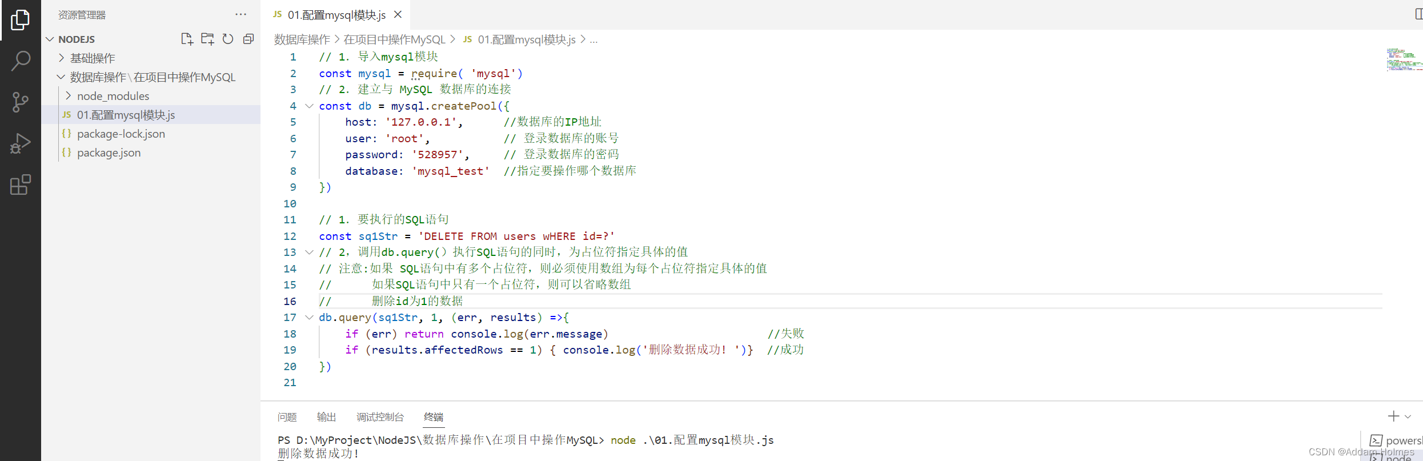
Task: Open package.json file
Action: [x=151, y=153]
